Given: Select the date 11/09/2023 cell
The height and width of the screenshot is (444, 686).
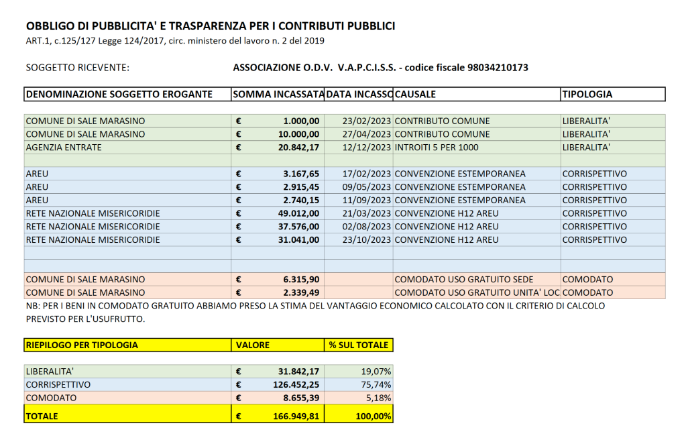Looking at the screenshot, I should [x=366, y=200].
